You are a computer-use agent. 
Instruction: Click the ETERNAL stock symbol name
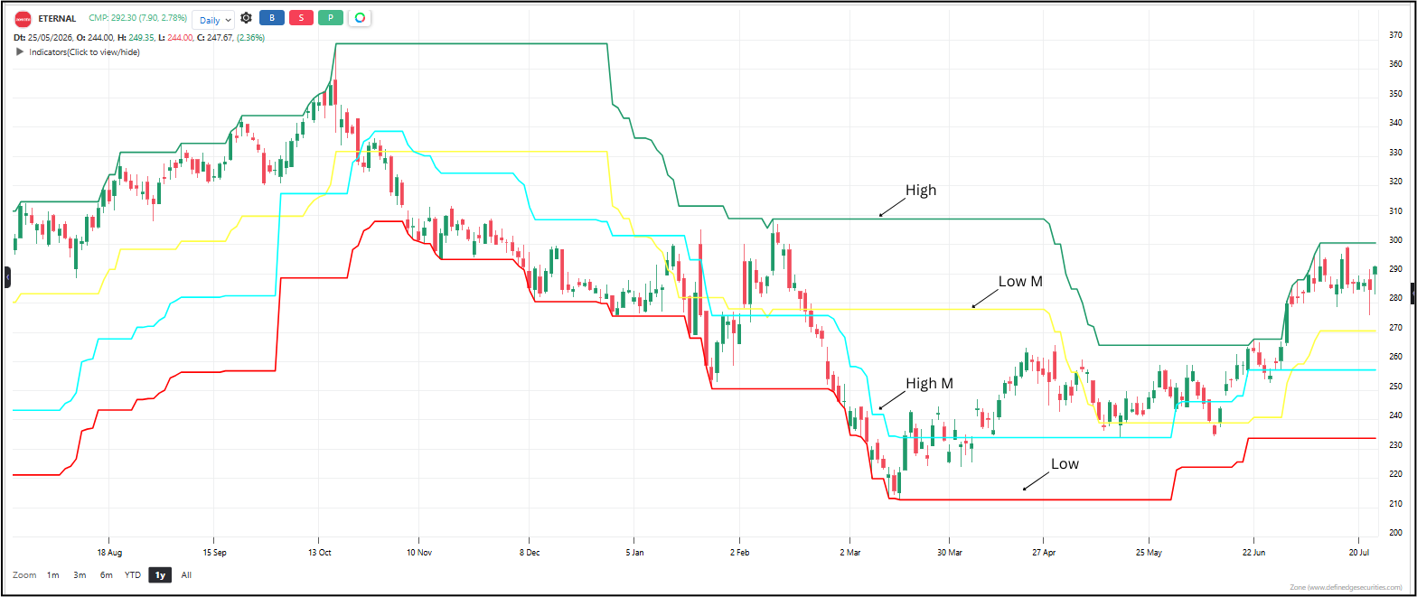coord(56,18)
